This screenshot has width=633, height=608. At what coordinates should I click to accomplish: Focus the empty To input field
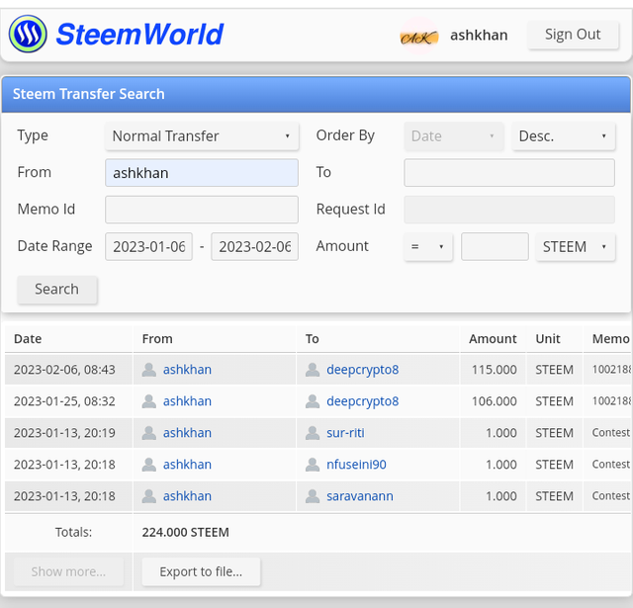(509, 173)
